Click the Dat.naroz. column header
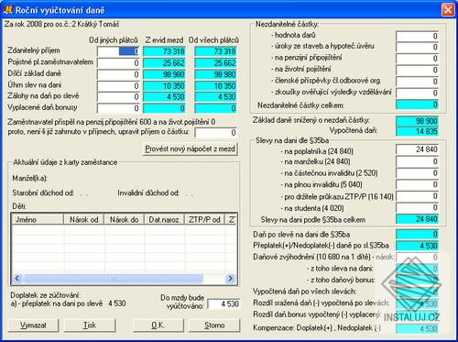The width and height of the screenshot is (458, 342). tap(164, 220)
